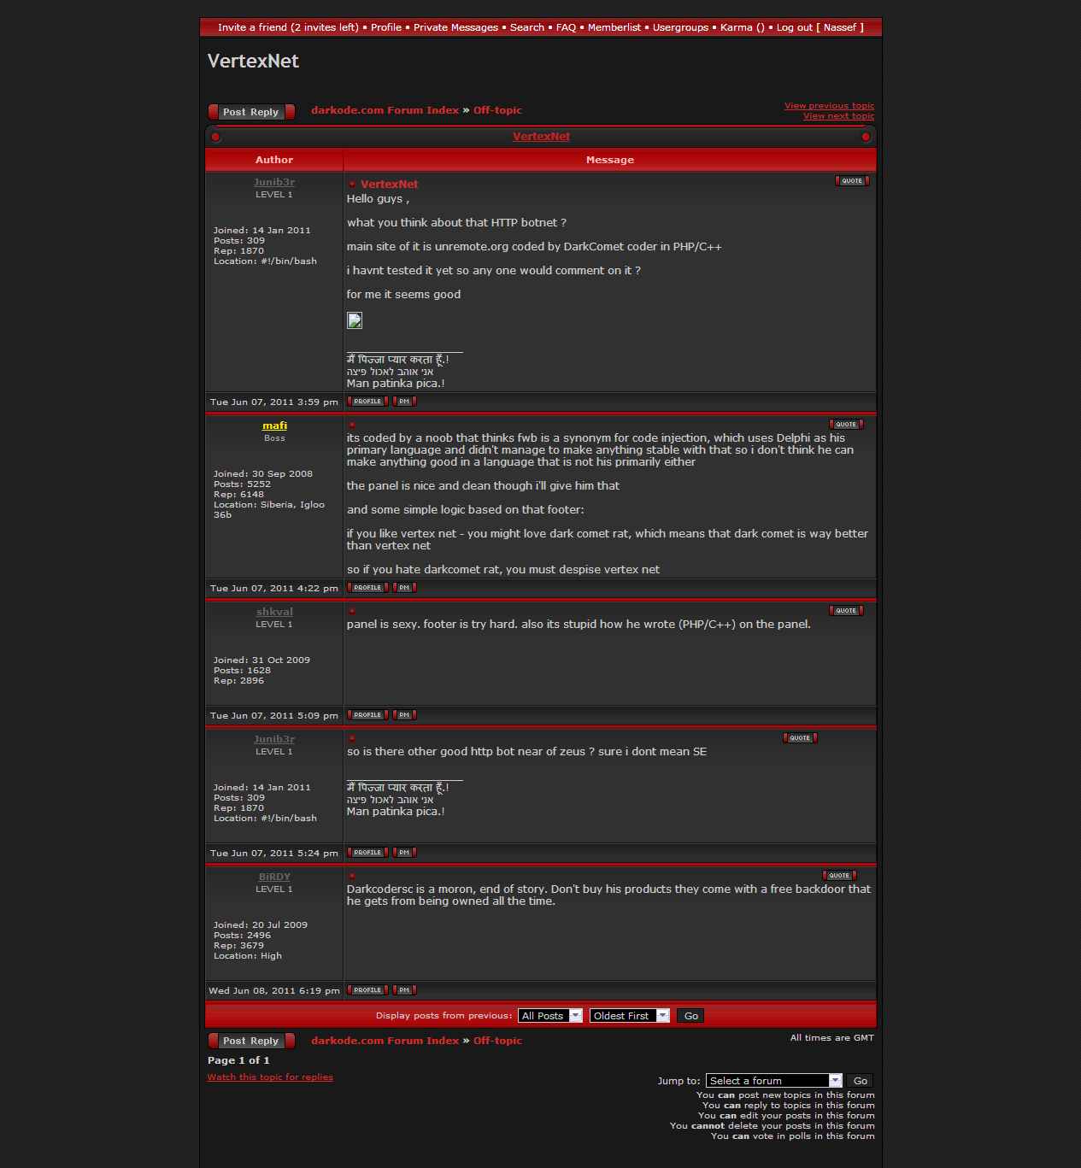Open Private Messages from top menu
1081x1168 pixels.
pyautogui.click(x=455, y=27)
